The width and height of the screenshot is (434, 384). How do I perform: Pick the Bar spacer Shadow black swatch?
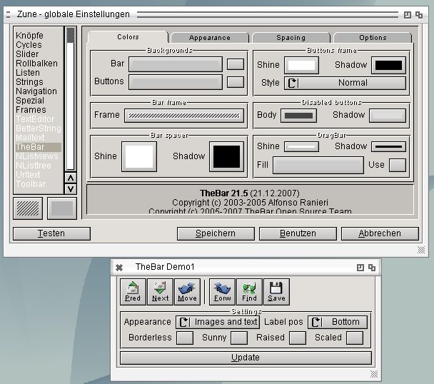[226, 156]
